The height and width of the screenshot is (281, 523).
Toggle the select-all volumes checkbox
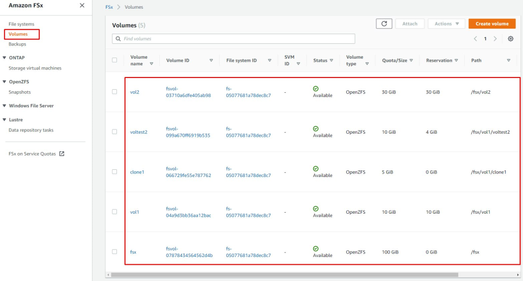(114, 60)
